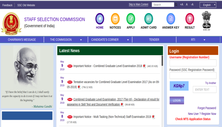Open the Notices icon

115,19
